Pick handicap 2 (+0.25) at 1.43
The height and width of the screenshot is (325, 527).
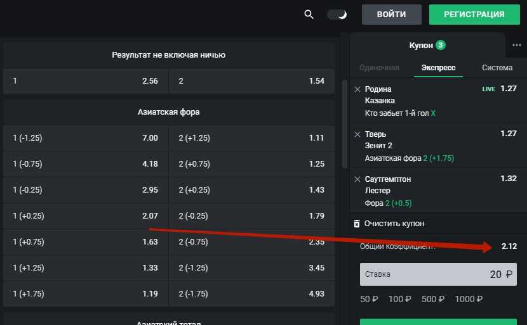point(252,190)
